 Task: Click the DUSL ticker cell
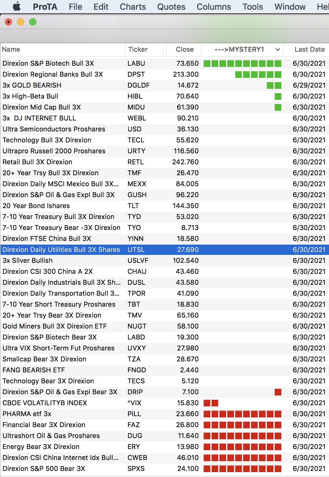point(136,282)
